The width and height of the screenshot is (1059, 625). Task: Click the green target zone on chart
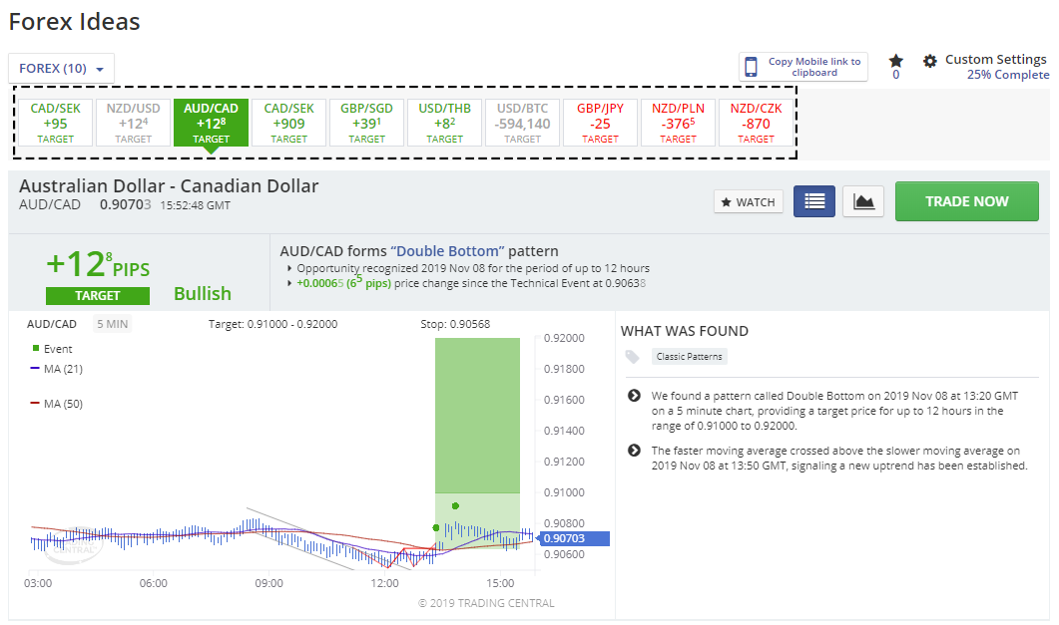click(477, 416)
